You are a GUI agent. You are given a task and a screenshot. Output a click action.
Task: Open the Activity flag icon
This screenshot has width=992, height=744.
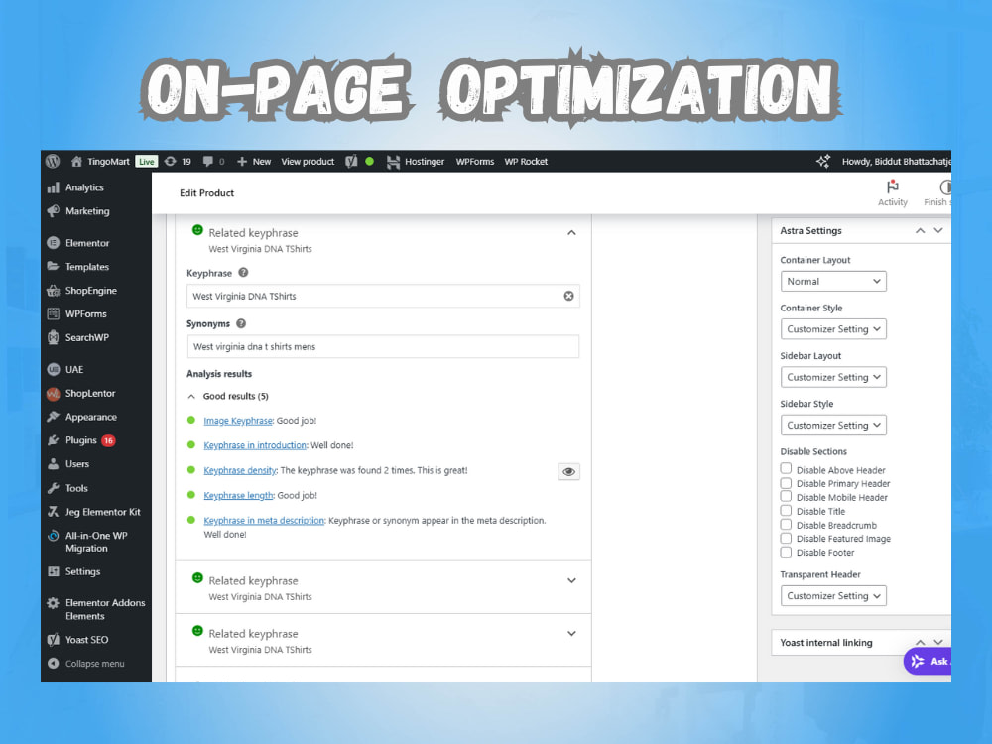(893, 186)
